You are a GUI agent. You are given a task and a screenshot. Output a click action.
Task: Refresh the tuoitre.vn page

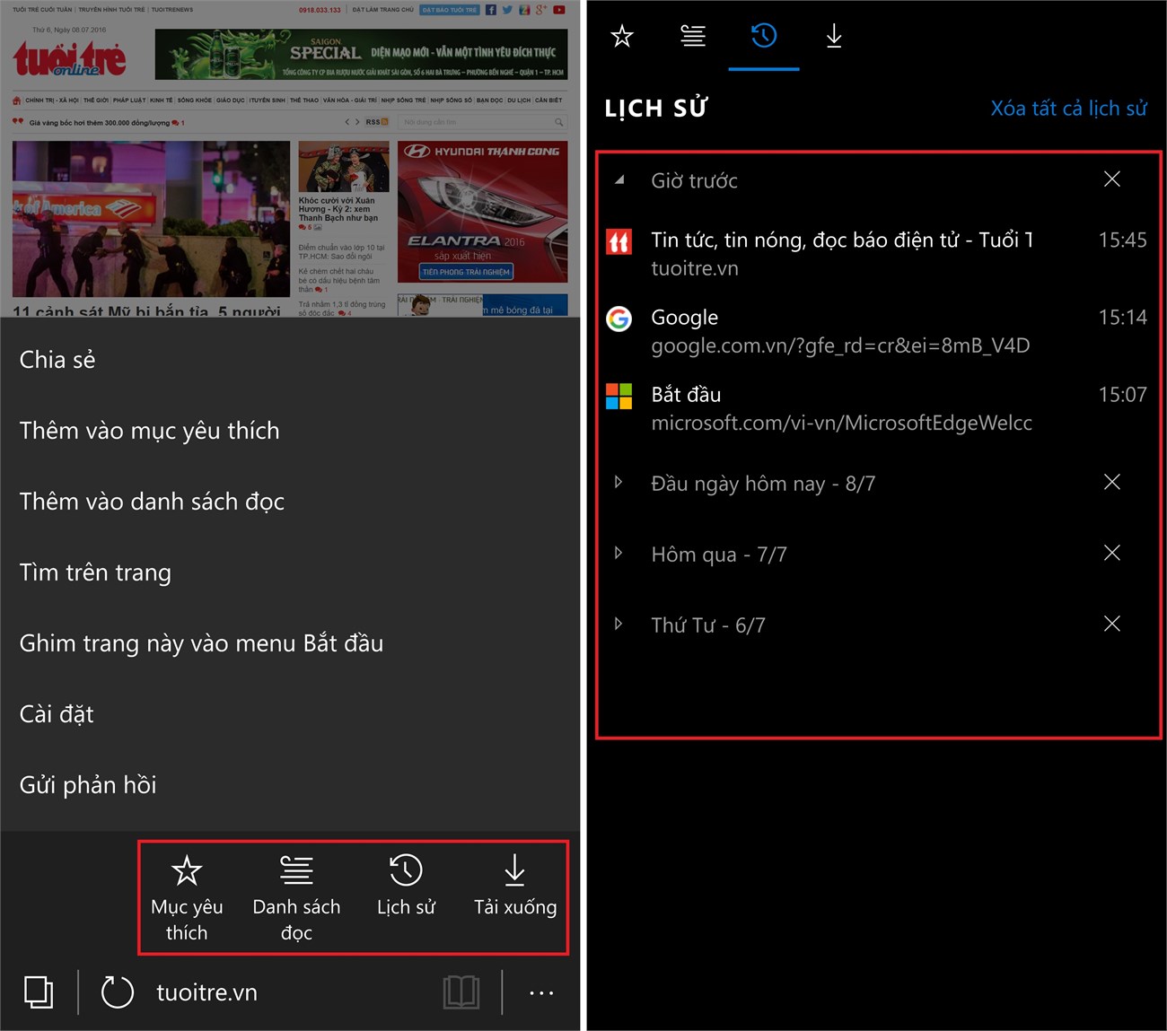[x=117, y=992]
